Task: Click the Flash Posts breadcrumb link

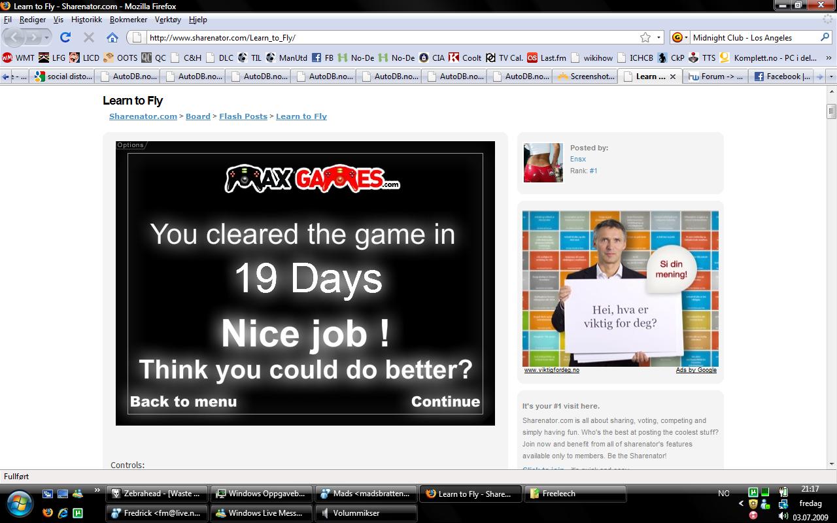Action: click(x=243, y=116)
